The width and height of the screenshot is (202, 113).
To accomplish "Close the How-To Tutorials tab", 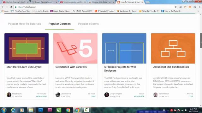I will (142, 2).
